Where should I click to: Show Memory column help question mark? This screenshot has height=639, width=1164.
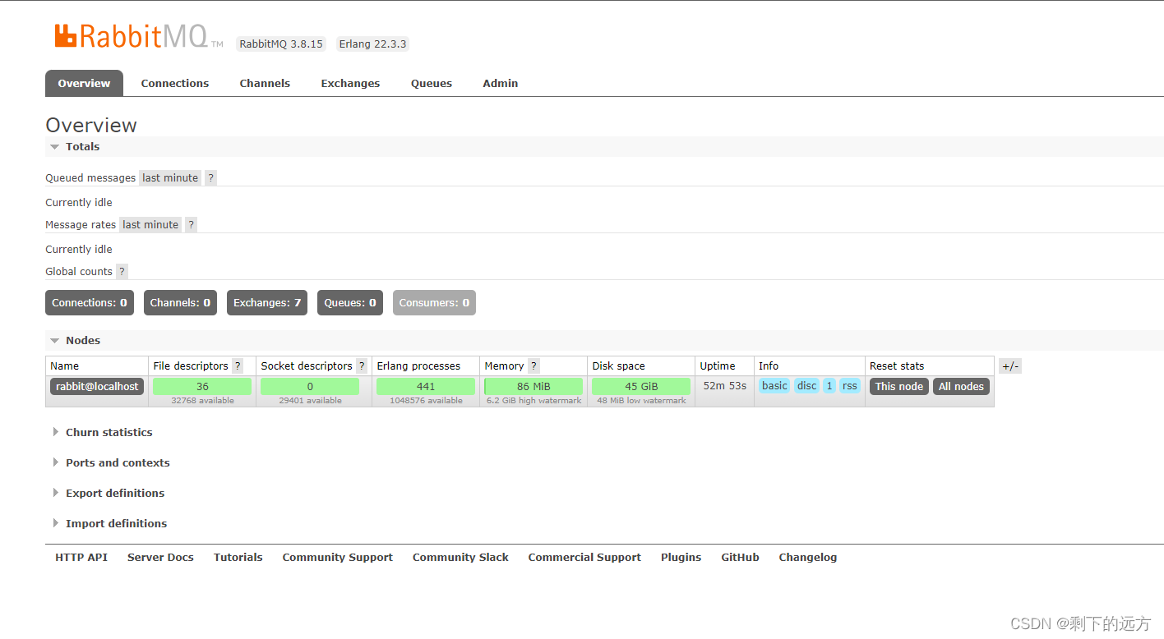pos(533,365)
